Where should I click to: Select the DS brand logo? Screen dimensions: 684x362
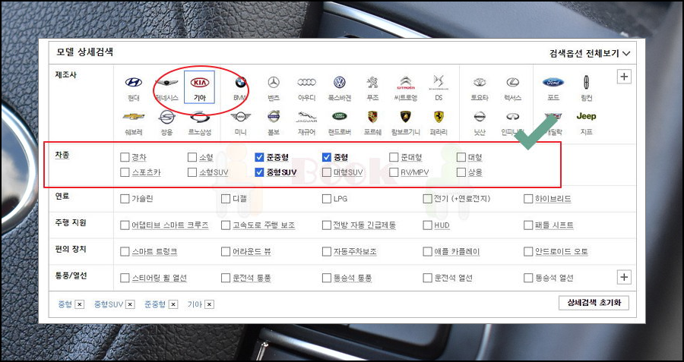coord(439,82)
